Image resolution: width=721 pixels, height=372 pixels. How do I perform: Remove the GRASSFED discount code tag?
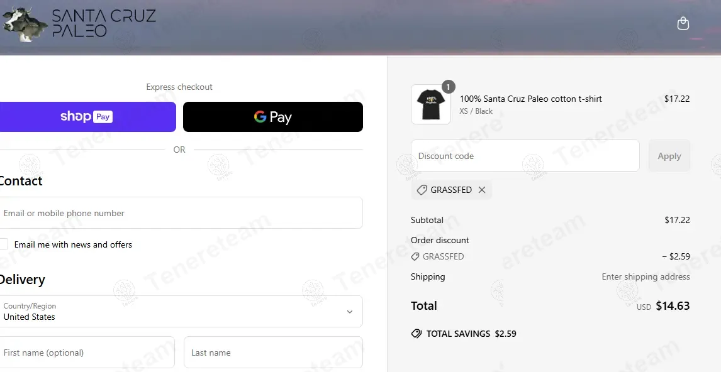482,190
